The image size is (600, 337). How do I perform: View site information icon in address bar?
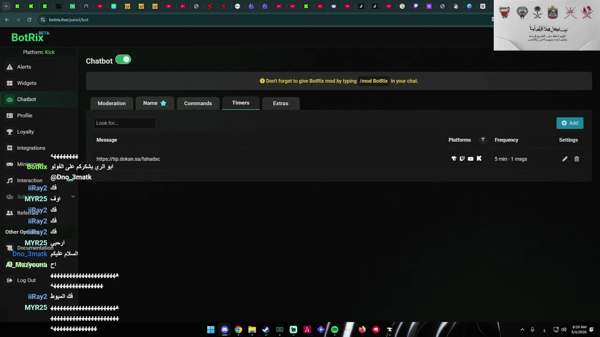43,20
